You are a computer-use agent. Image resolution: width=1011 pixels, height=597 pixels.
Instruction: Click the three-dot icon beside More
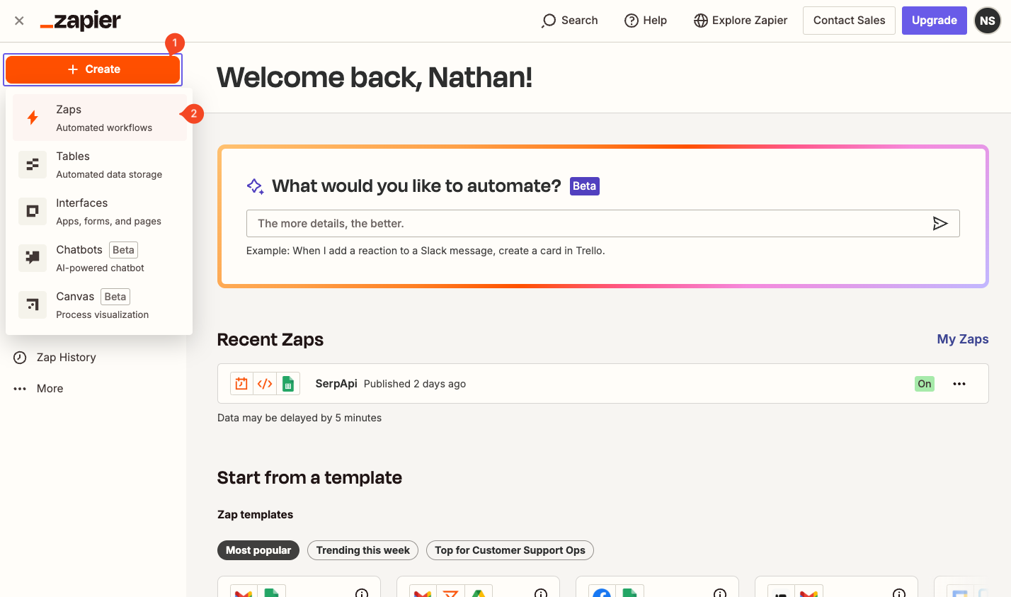point(20,389)
